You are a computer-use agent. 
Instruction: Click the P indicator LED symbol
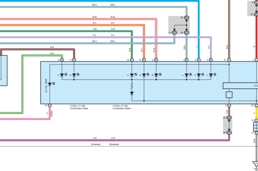(131, 74)
